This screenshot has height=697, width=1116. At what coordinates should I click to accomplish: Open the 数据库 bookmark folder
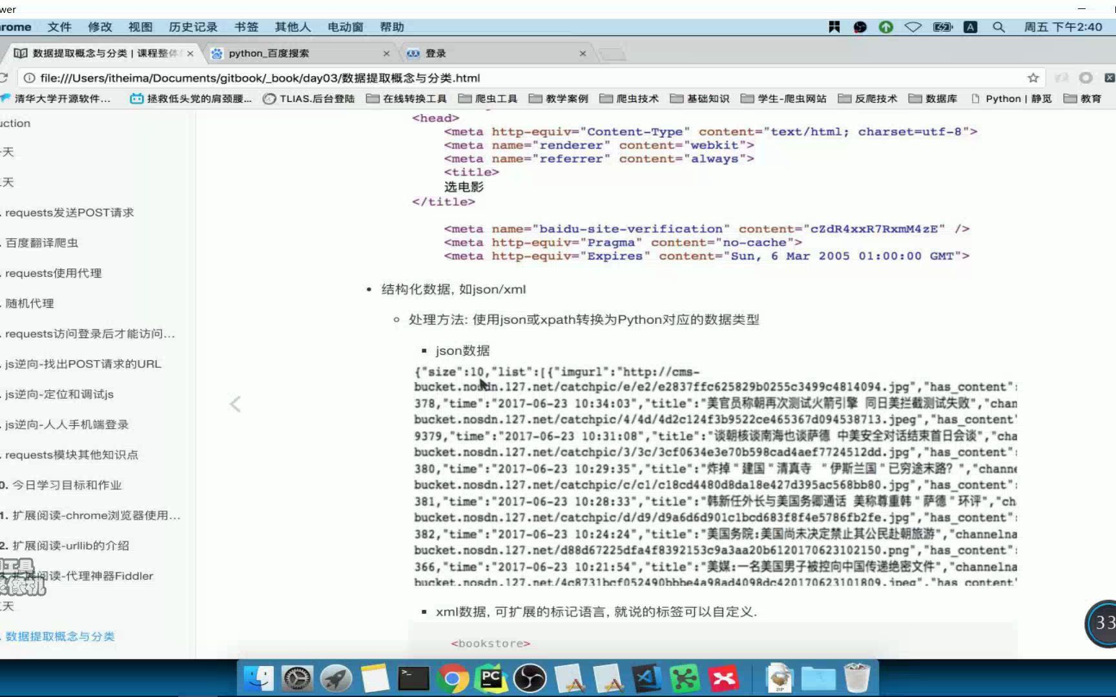click(933, 99)
